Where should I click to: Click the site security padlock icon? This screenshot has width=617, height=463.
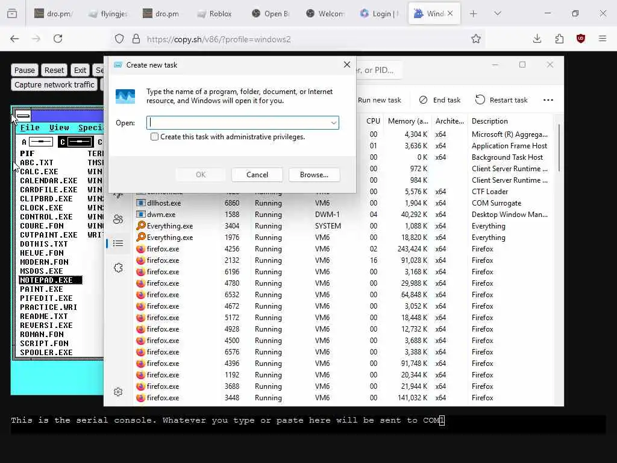[x=136, y=39]
